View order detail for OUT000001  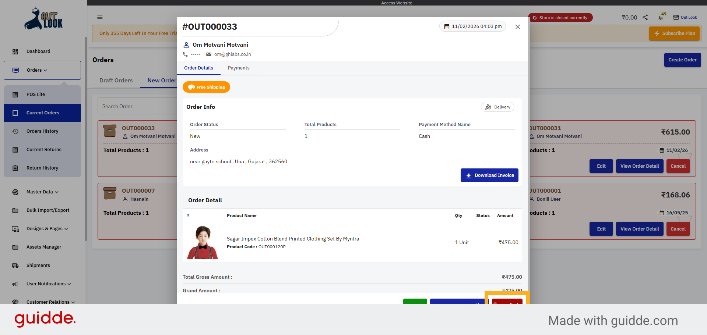(x=640, y=229)
